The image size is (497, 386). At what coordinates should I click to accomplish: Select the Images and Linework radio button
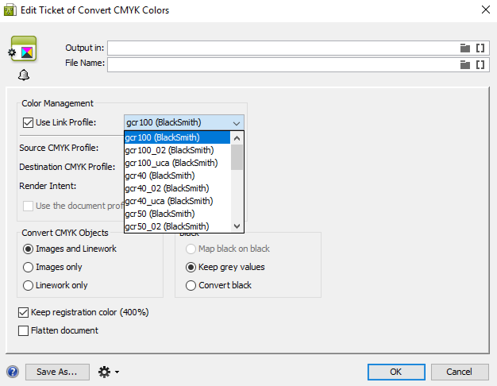point(28,249)
